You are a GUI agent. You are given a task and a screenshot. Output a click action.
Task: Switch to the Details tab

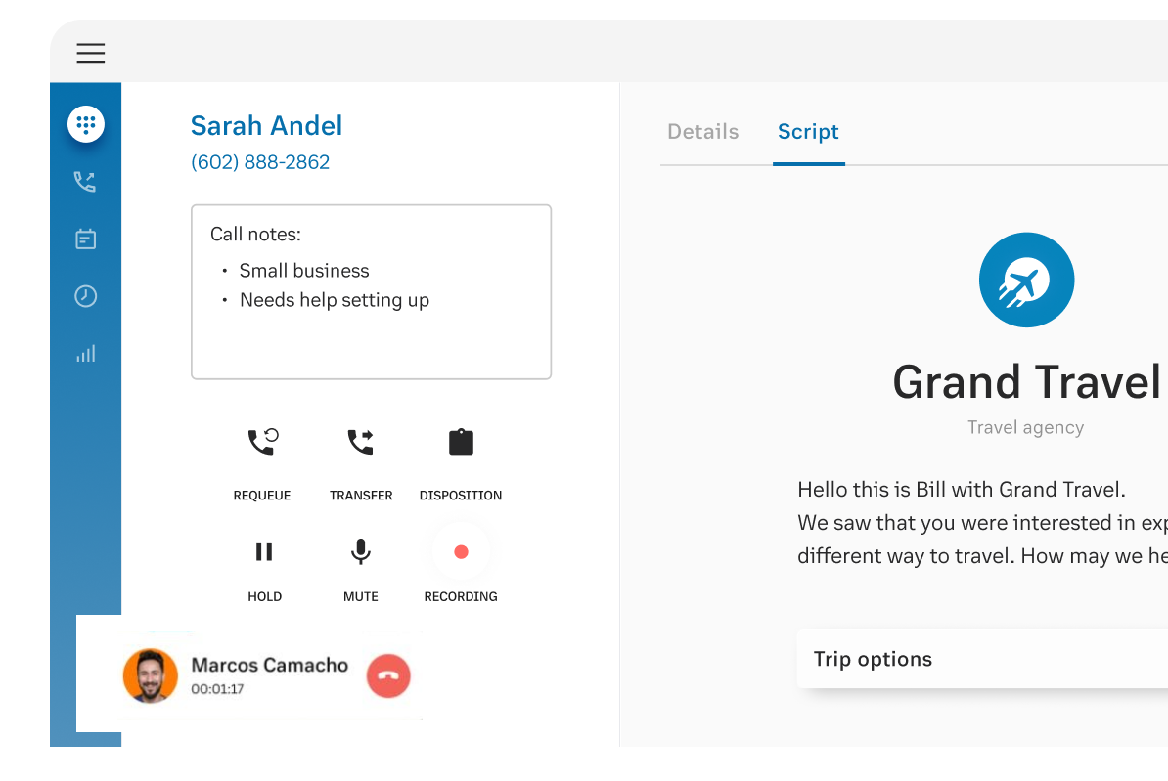702,132
